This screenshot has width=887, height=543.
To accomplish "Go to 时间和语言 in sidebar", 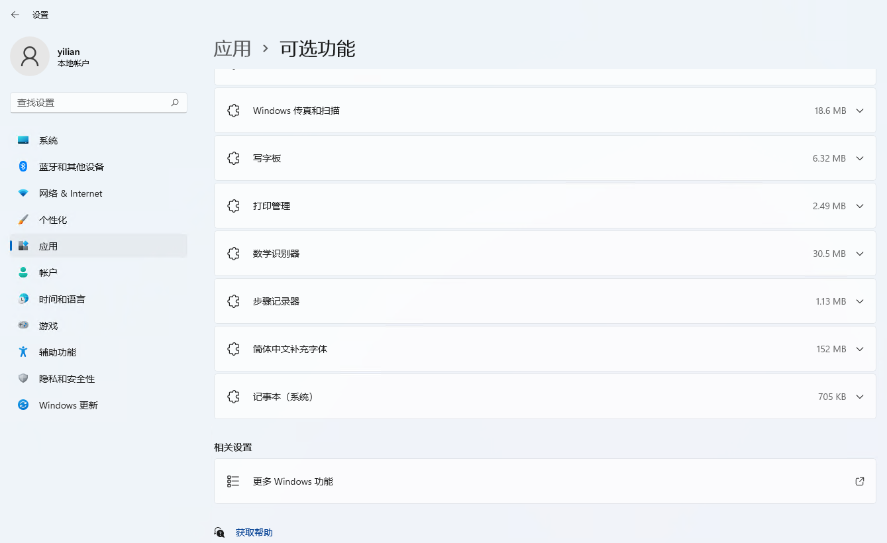I will (62, 299).
